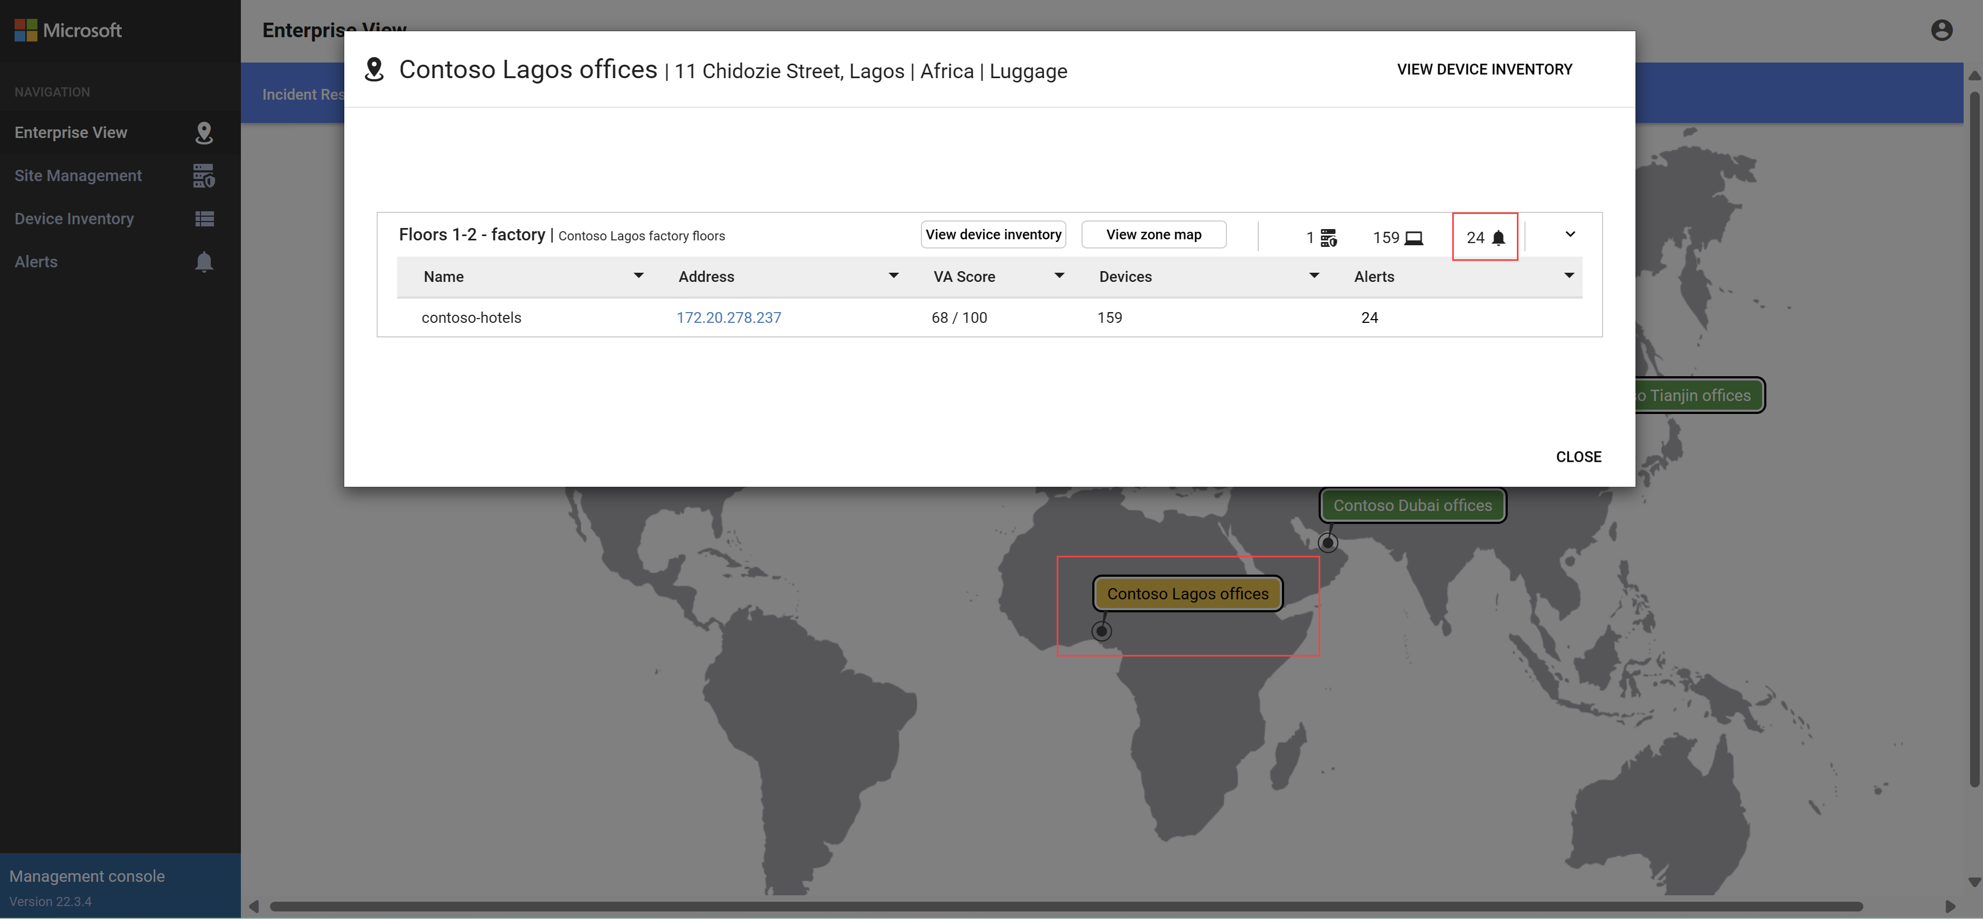Select View zone map button
The height and width of the screenshot is (919, 1983).
pyautogui.click(x=1153, y=234)
